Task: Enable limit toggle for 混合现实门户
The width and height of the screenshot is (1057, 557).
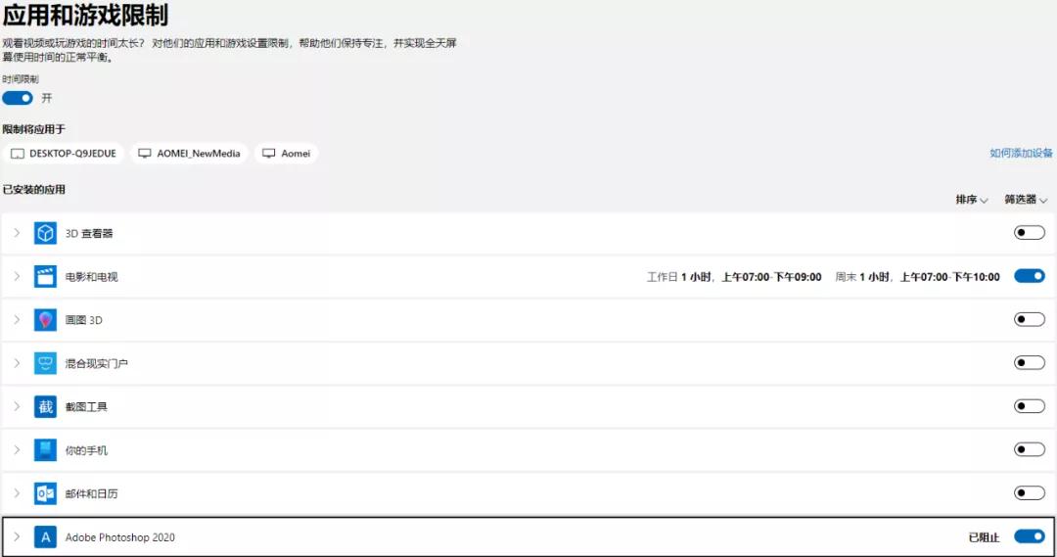Action: tap(1030, 363)
